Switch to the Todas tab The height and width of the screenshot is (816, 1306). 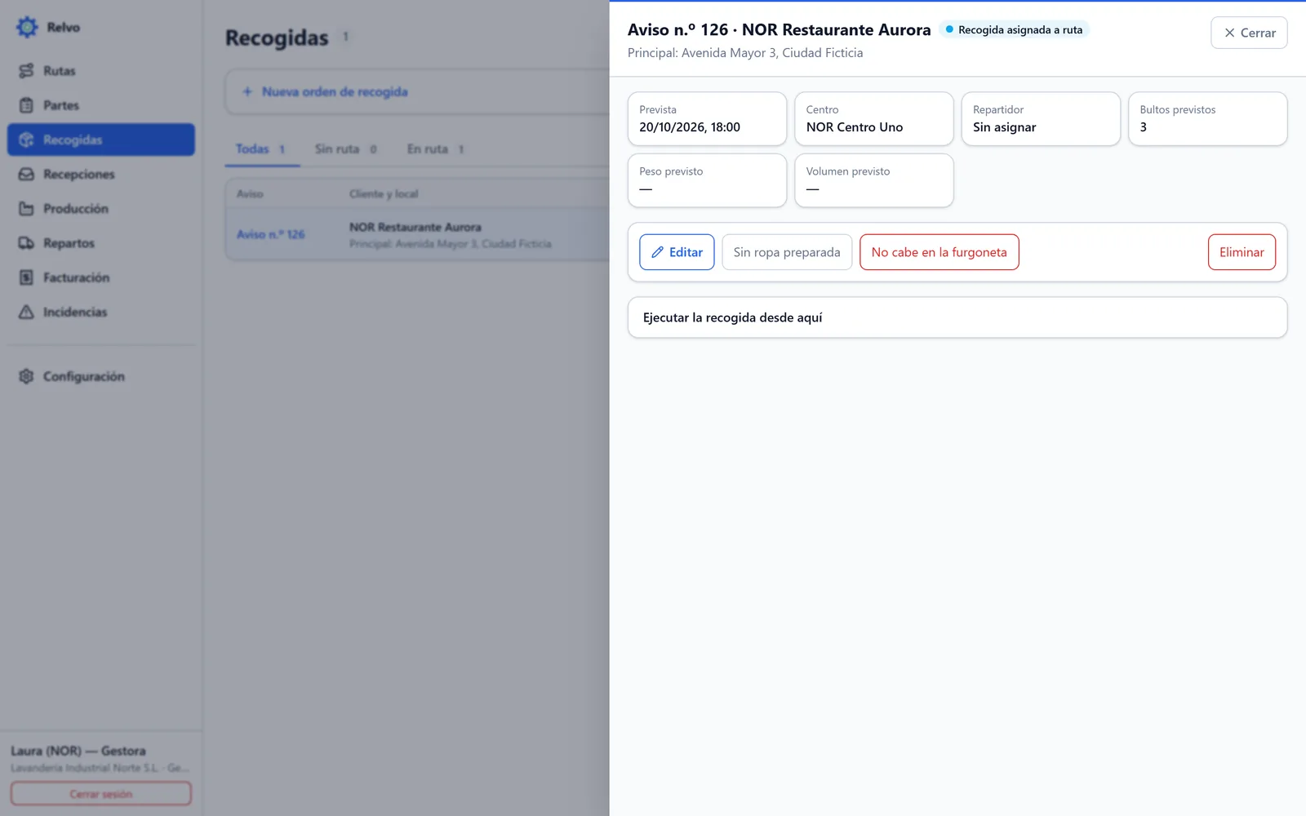(x=261, y=149)
